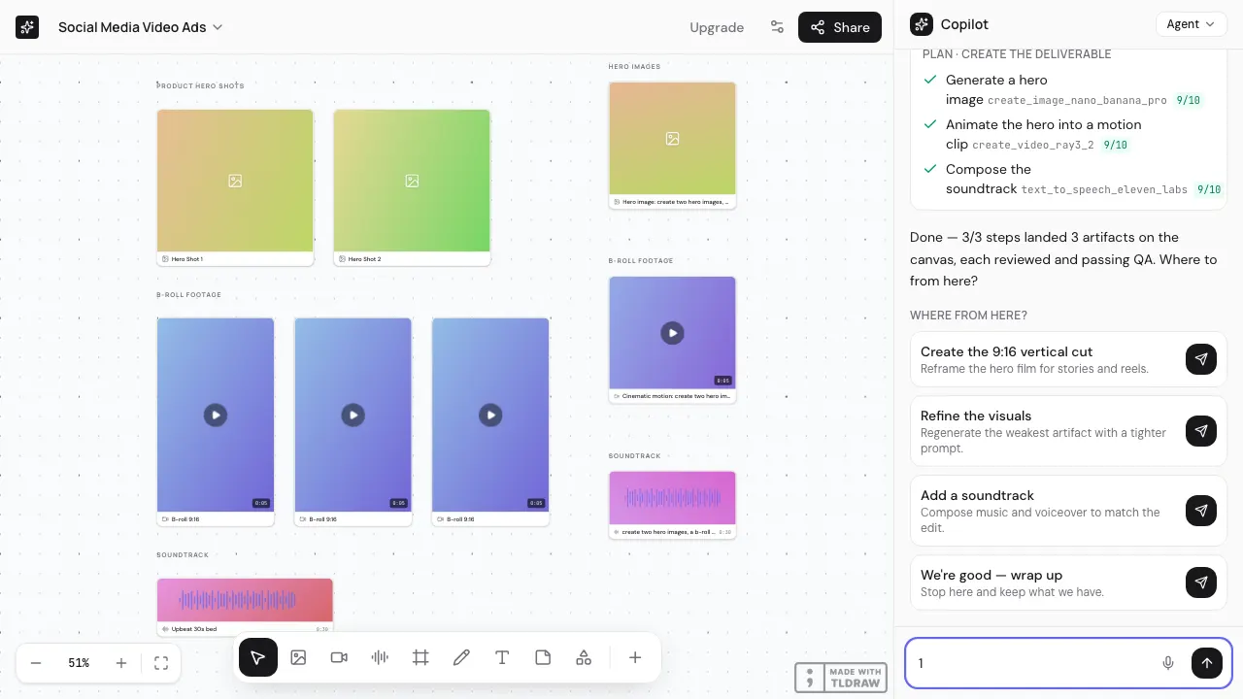Click the 'PRODUCT HERO SHOTS' section label
The width and height of the screenshot is (1243, 699).
[x=200, y=85]
